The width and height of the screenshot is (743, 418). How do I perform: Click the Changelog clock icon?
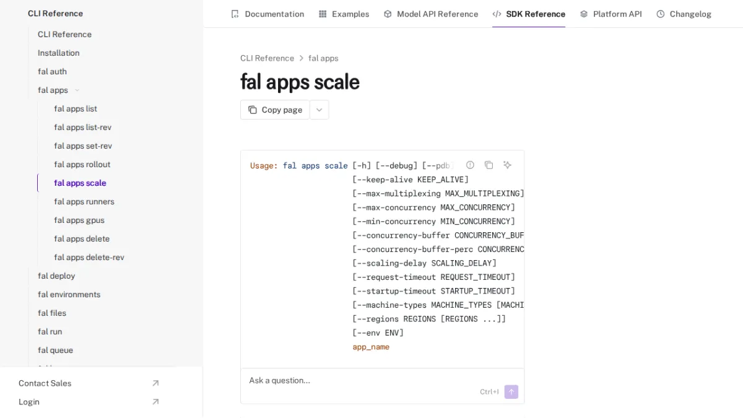tap(661, 14)
